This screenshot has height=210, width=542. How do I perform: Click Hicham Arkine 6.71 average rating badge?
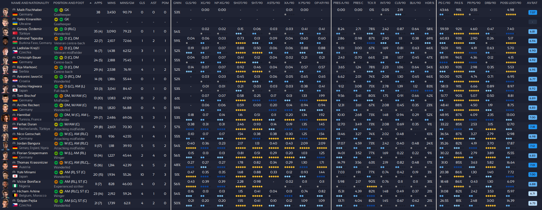point(532,194)
